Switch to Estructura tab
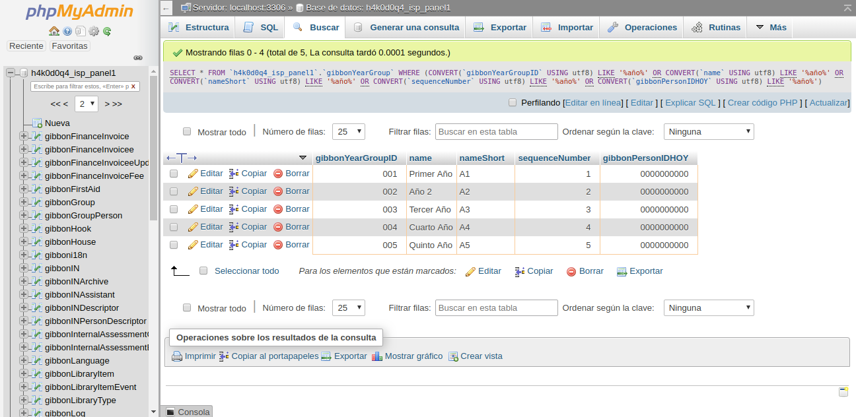856x417 pixels. coord(199,27)
